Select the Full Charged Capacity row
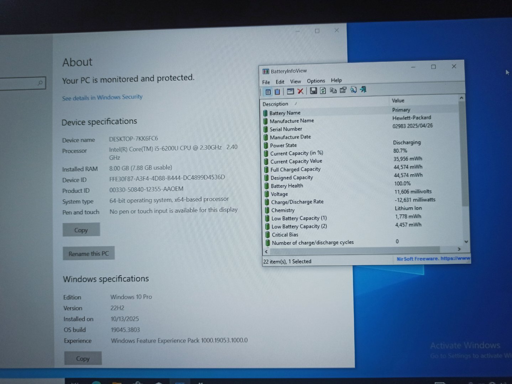The width and height of the screenshot is (512, 384). [362, 168]
